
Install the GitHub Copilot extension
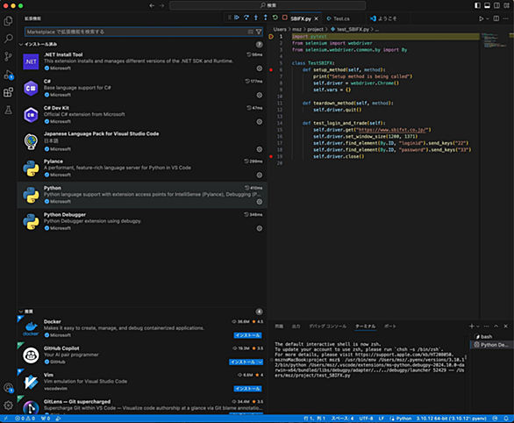(x=243, y=362)
